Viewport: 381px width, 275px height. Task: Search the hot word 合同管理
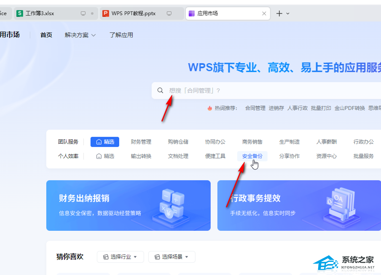(x=255, y=108)
